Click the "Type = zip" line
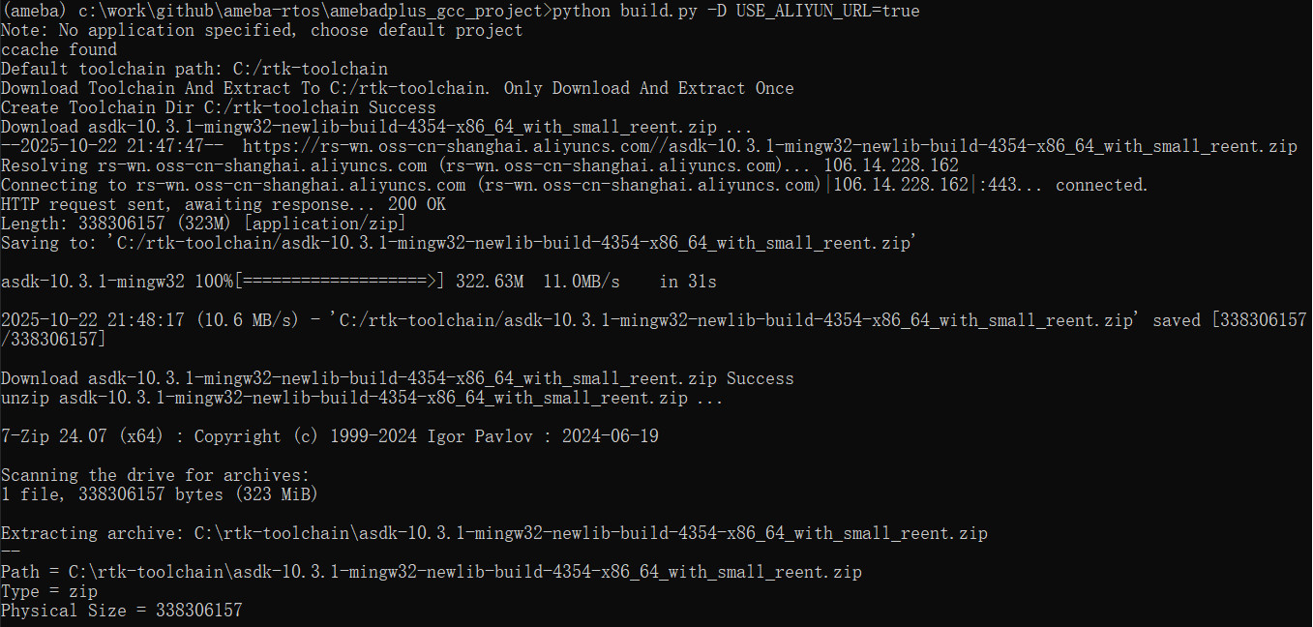 click(49, 591)
